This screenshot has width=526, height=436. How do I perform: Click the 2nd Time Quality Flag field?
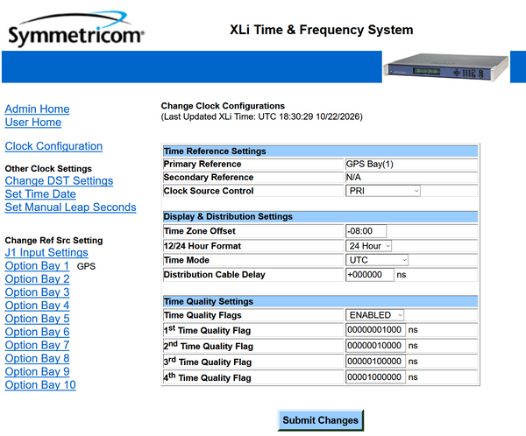pyautogui.click(x=375, y=346)
